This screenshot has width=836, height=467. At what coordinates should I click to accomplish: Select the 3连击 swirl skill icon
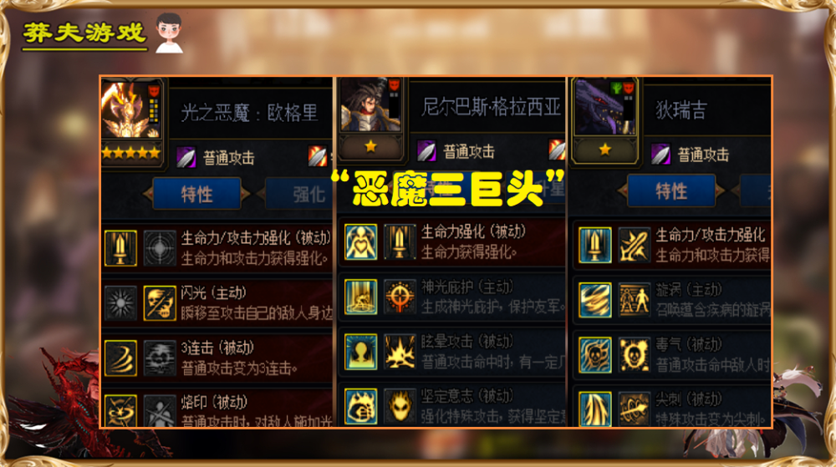click(120, 358)
